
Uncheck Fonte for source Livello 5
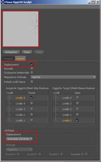[x=32, y=98]
